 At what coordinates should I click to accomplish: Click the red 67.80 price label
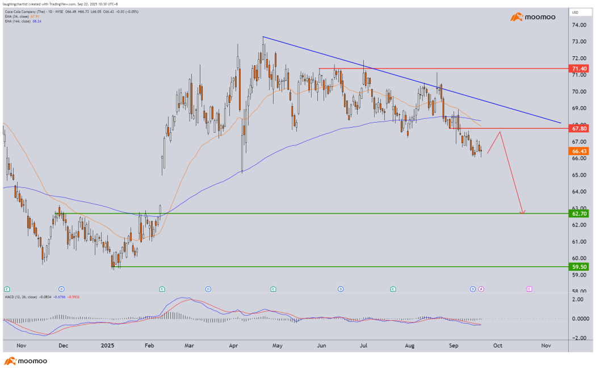pos(580,128)
